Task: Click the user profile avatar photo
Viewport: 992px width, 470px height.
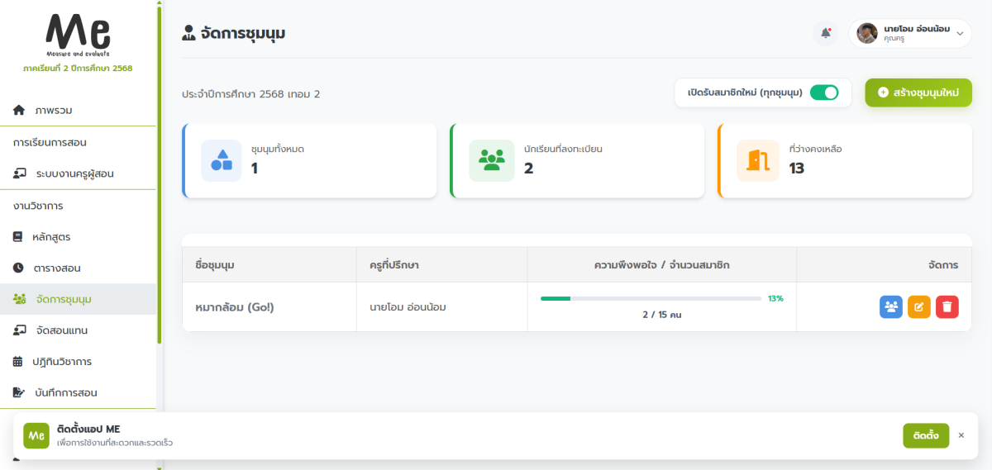Action: pos(866,33)
